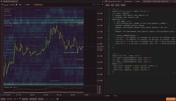This screenshot has width=176, height=101.
Task: Change the Local (UTC+1) timezone
Action: click(x=50, y=99)
